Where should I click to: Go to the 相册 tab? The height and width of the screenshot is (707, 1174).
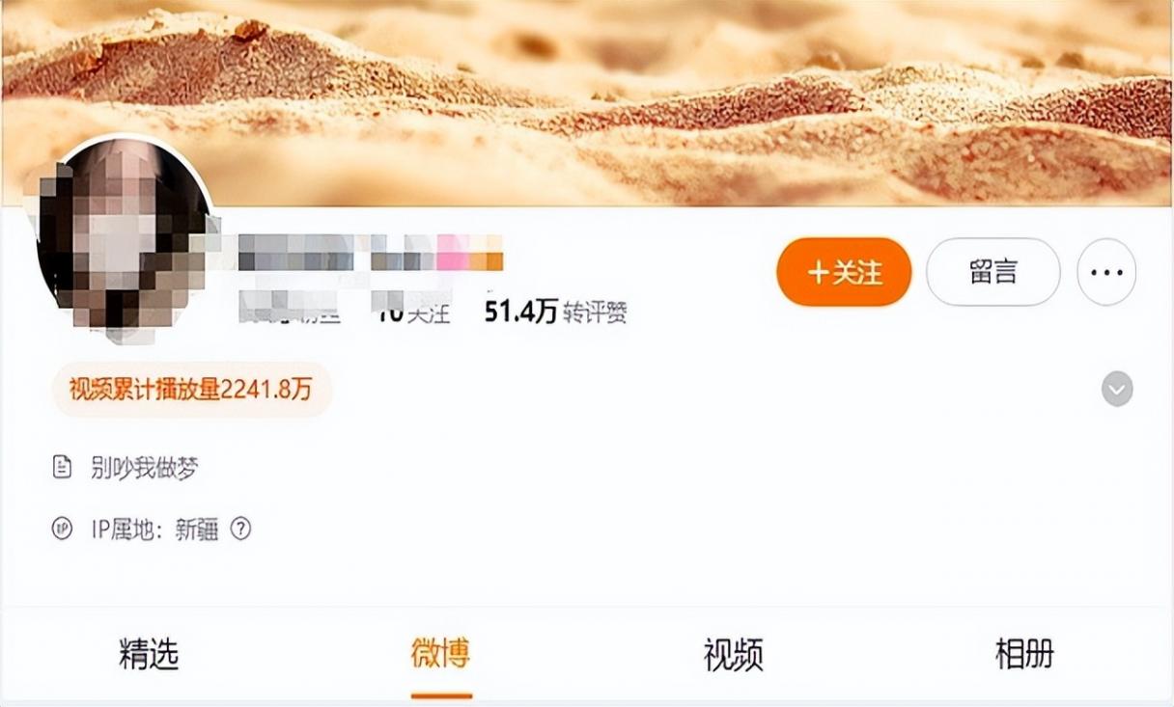pos(1024,655)
